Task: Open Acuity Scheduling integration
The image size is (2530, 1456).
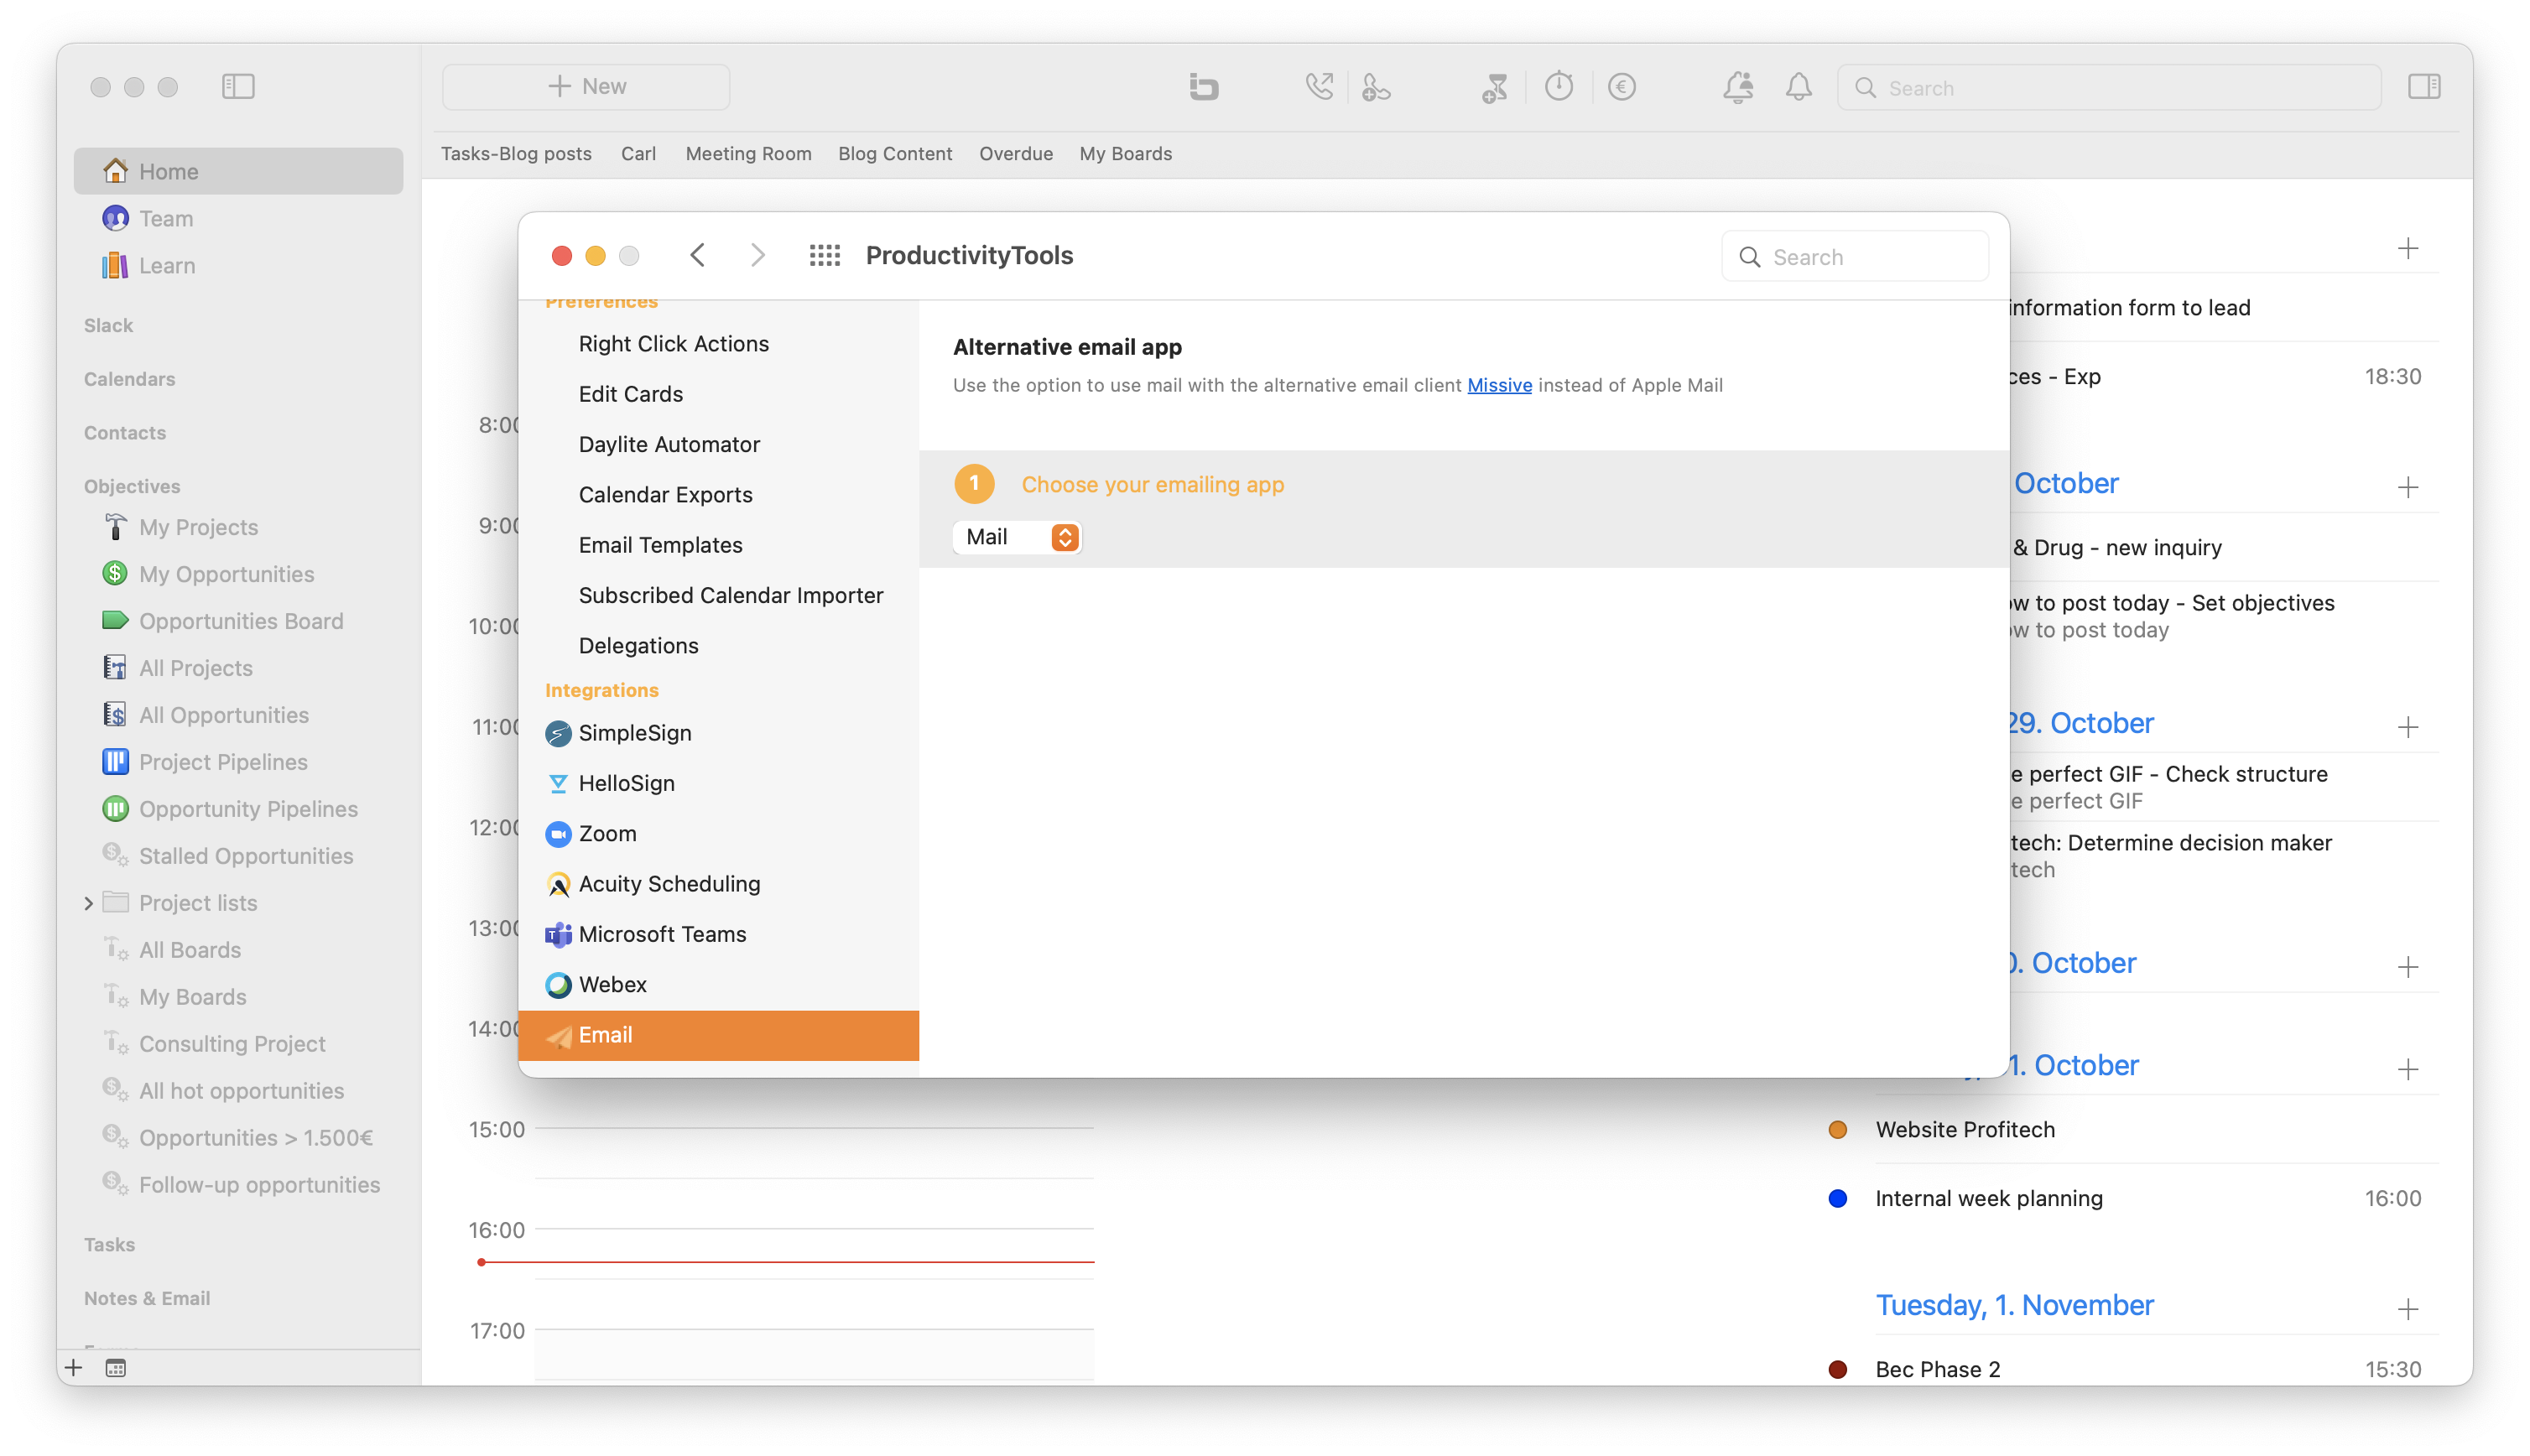Action: pyautogui.click(x=718, y=884)
